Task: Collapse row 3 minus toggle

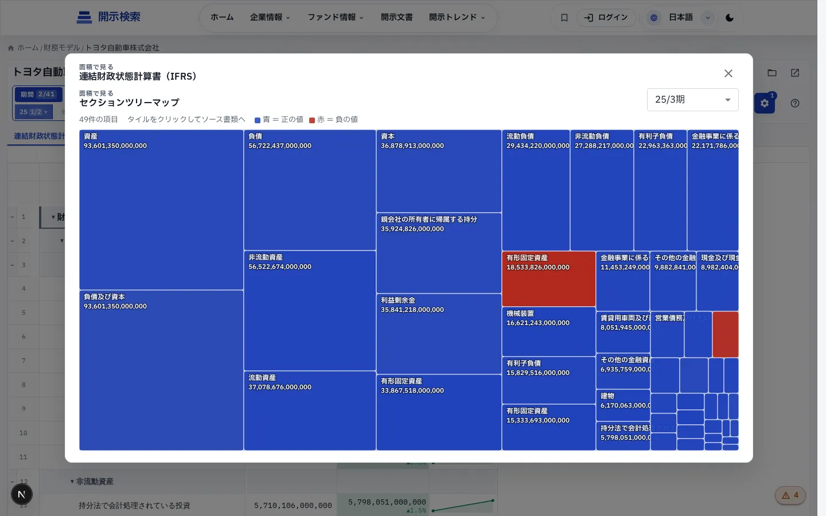Action: 12,265
